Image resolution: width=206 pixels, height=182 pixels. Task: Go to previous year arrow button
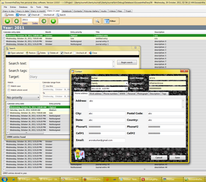[16, 21]
